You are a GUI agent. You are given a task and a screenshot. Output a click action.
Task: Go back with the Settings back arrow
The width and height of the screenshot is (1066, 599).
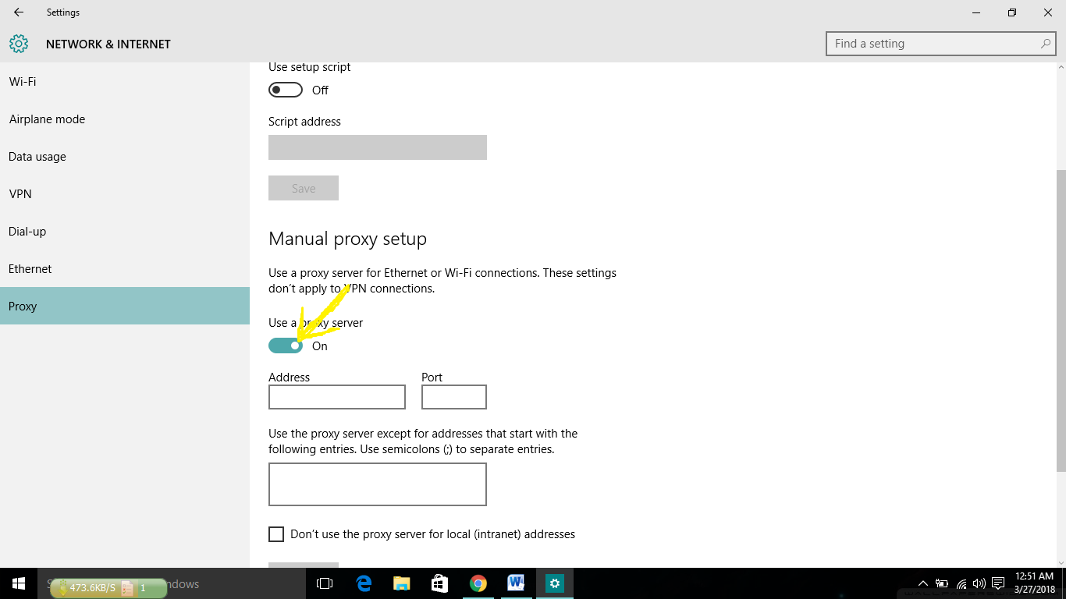point(19,12)
